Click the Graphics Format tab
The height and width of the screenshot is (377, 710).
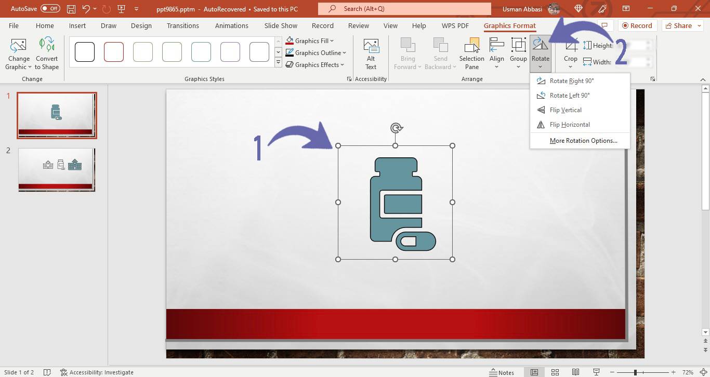pos(509,25)
